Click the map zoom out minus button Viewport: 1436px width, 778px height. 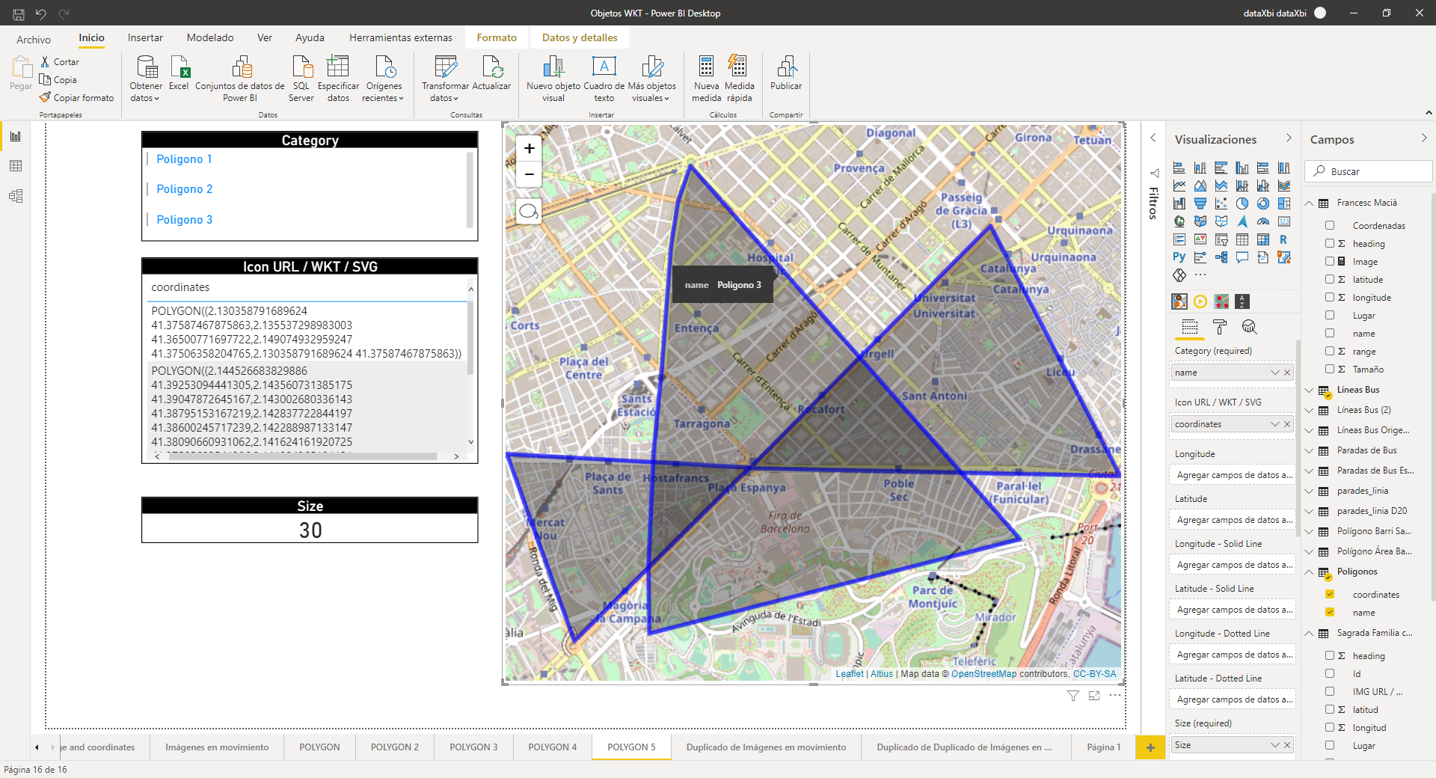pos(529,174)
